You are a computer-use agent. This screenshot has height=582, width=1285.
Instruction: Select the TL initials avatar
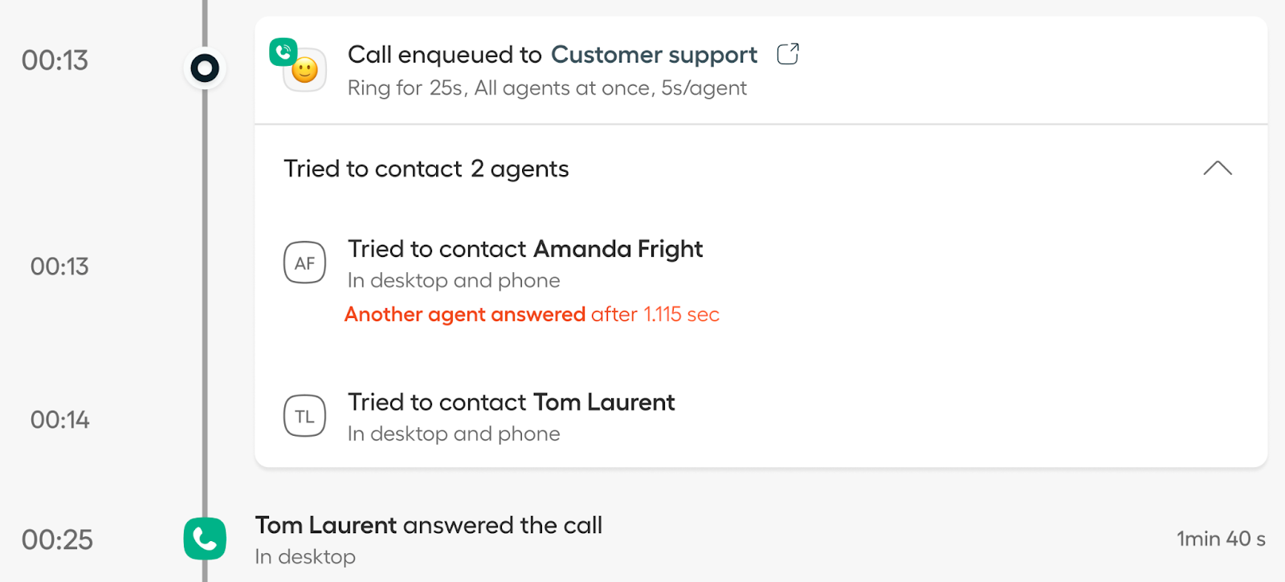tap(304, 416)
